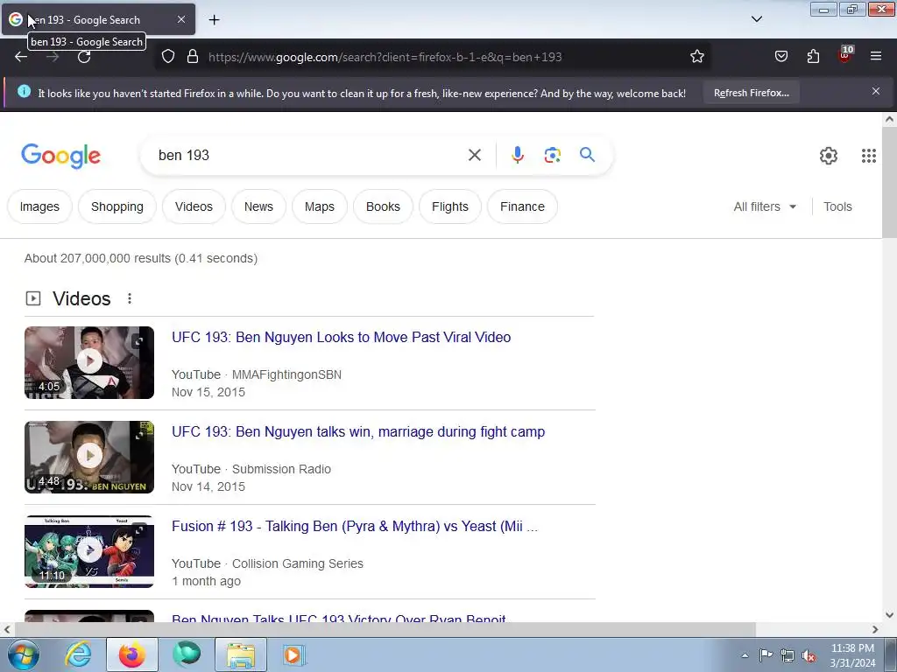
Task: Clear the Google search box text
Action: pyautogui.click(x=474, y=155)
